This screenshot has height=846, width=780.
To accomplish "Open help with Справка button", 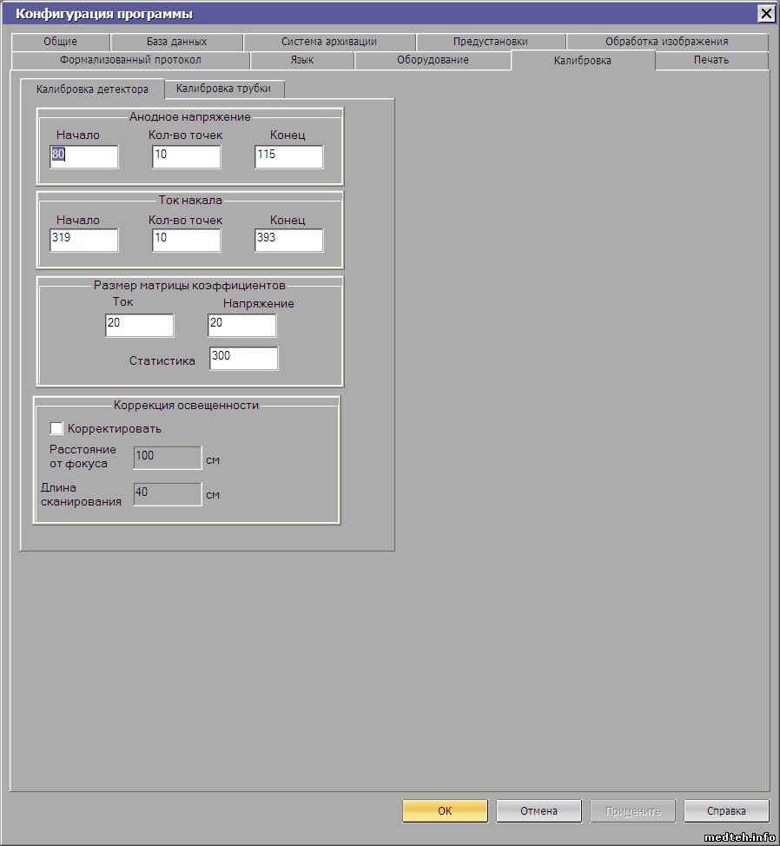I will 726,811.
